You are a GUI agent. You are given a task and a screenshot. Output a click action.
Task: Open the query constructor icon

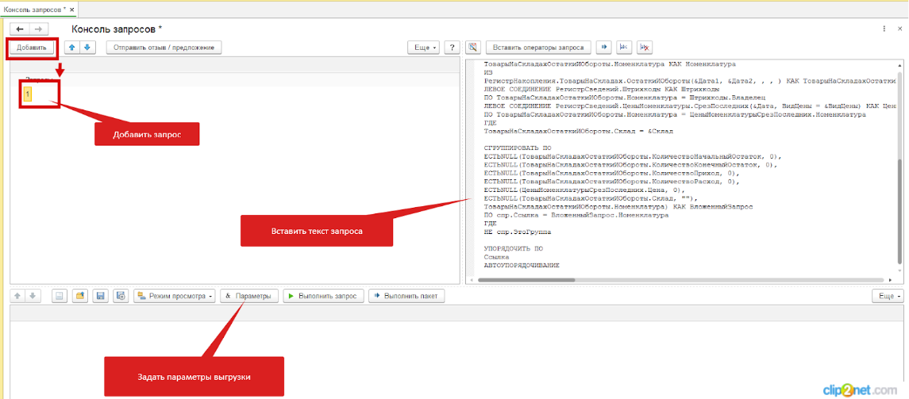coord(472,48)
